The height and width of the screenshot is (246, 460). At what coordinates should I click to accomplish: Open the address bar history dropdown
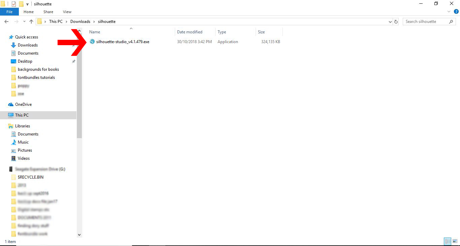[390, 22]
